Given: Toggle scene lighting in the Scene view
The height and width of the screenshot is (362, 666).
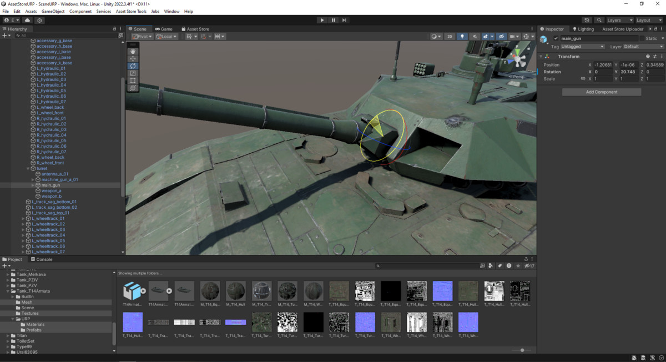Looking at the screenshot, I should [462, 36].
